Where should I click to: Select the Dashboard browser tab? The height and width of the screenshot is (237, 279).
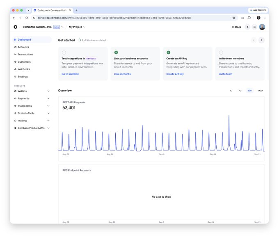[x=52, y=10]
